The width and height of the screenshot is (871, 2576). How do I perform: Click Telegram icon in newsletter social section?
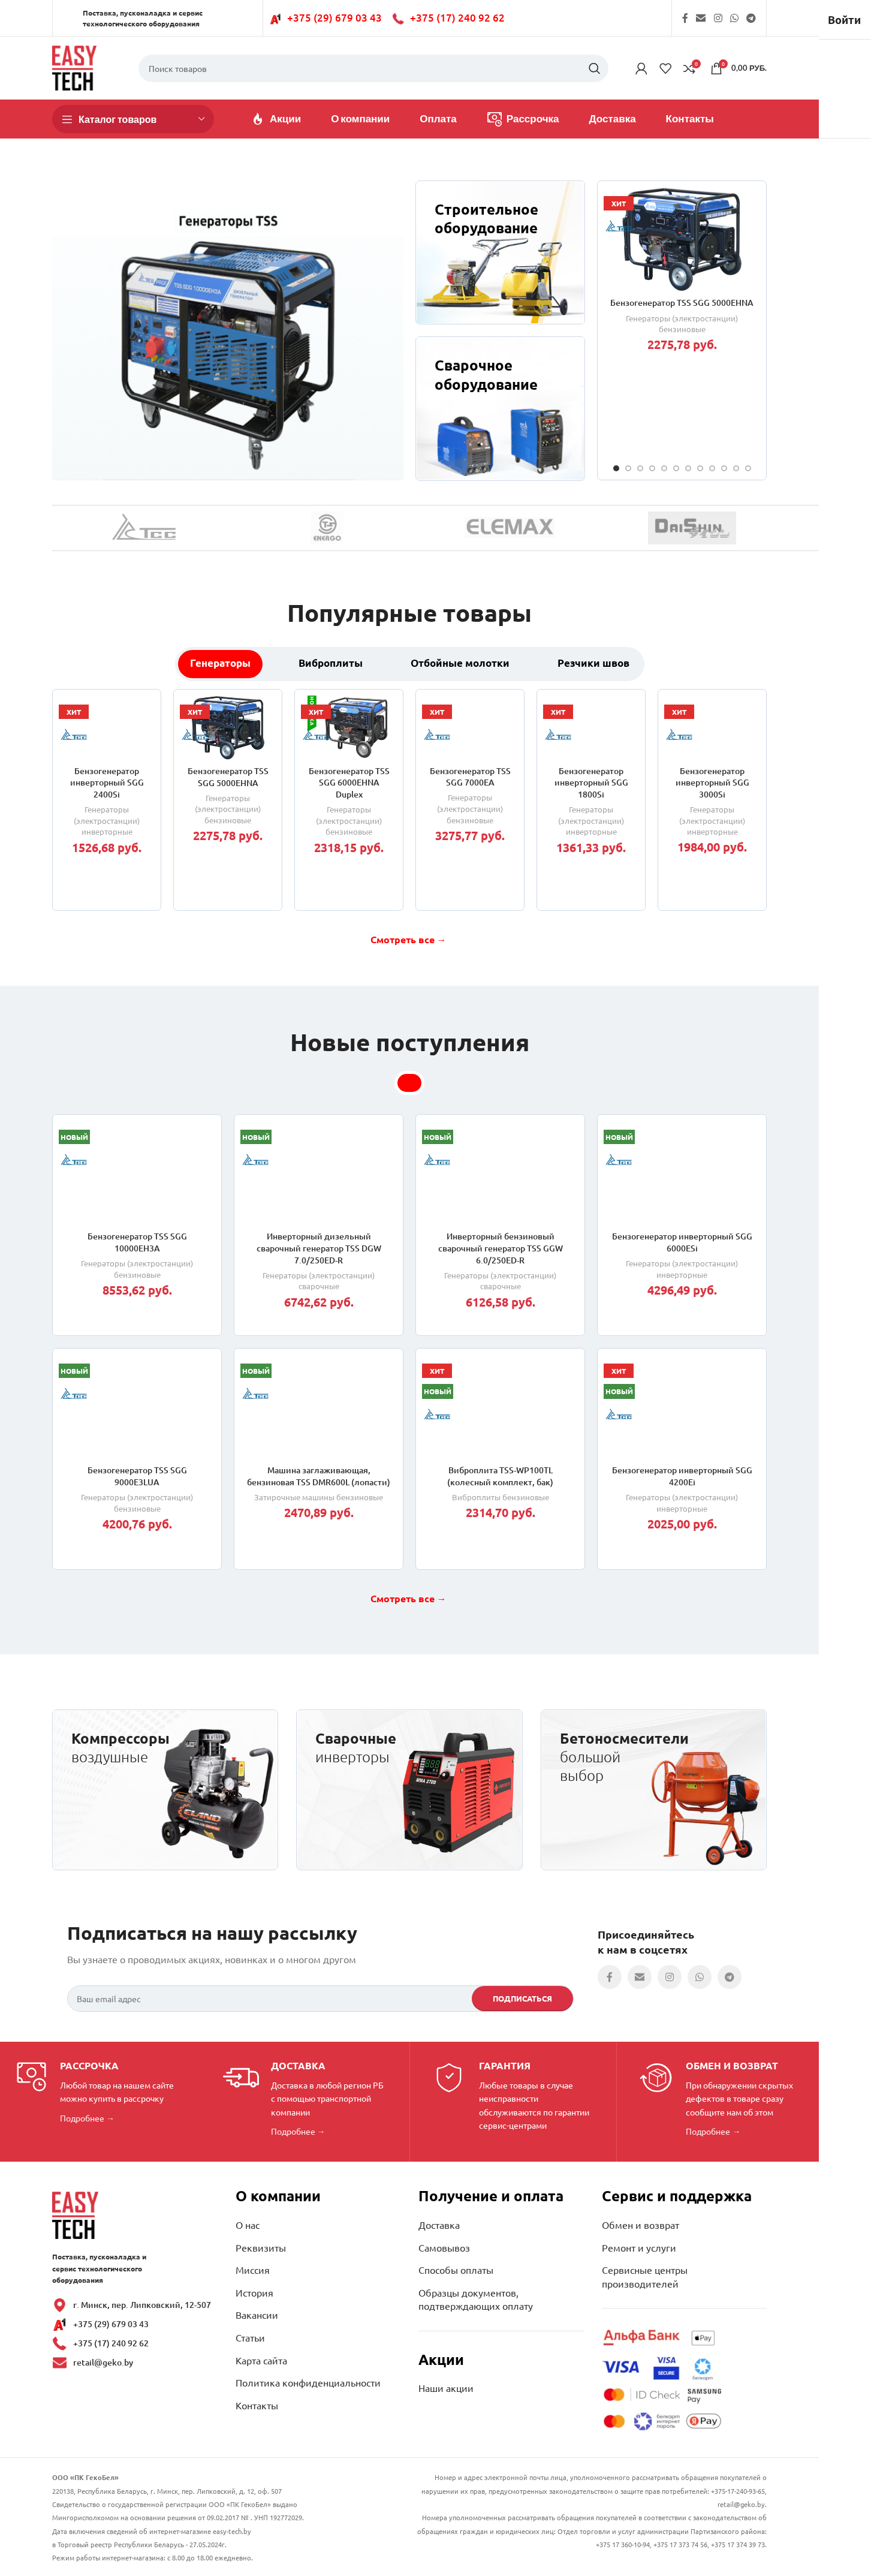[x=729, y=1977]
